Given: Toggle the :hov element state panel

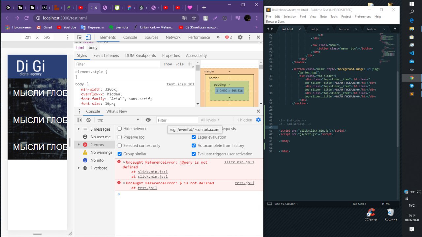Looking at the screenshot, I should click(168, 64).
